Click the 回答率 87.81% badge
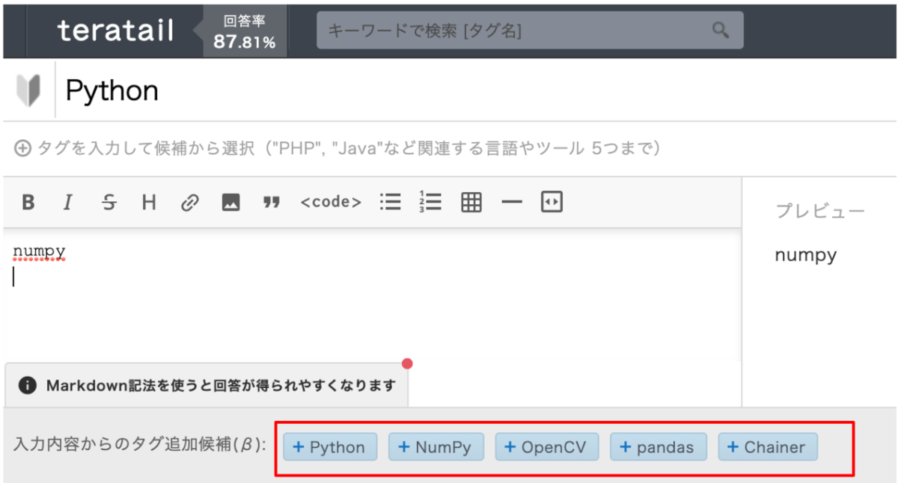This screenshot has width=898, height=483. pyautogui.click(x=245, y=31)
